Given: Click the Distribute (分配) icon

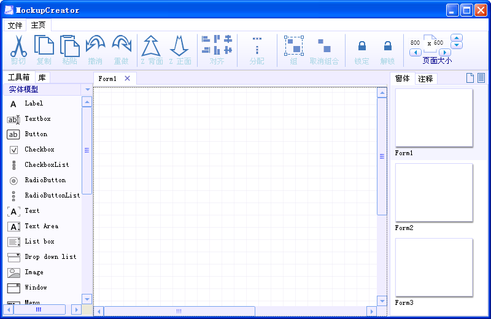Looking at the screenshot, I should tap(257, 45).
